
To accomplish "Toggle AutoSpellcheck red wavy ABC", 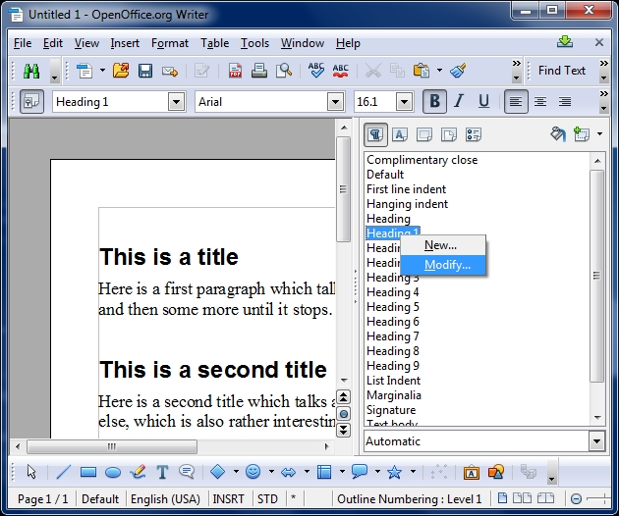I will click(340, 71).
